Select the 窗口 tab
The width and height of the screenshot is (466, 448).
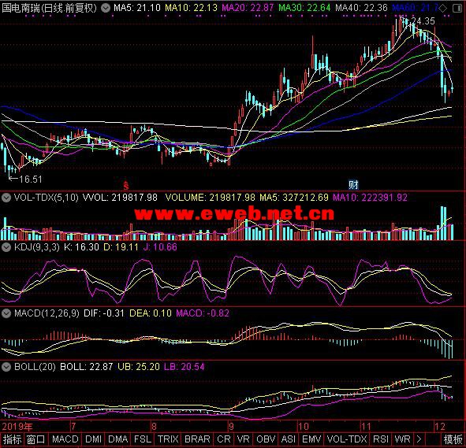tap(35, 439)
